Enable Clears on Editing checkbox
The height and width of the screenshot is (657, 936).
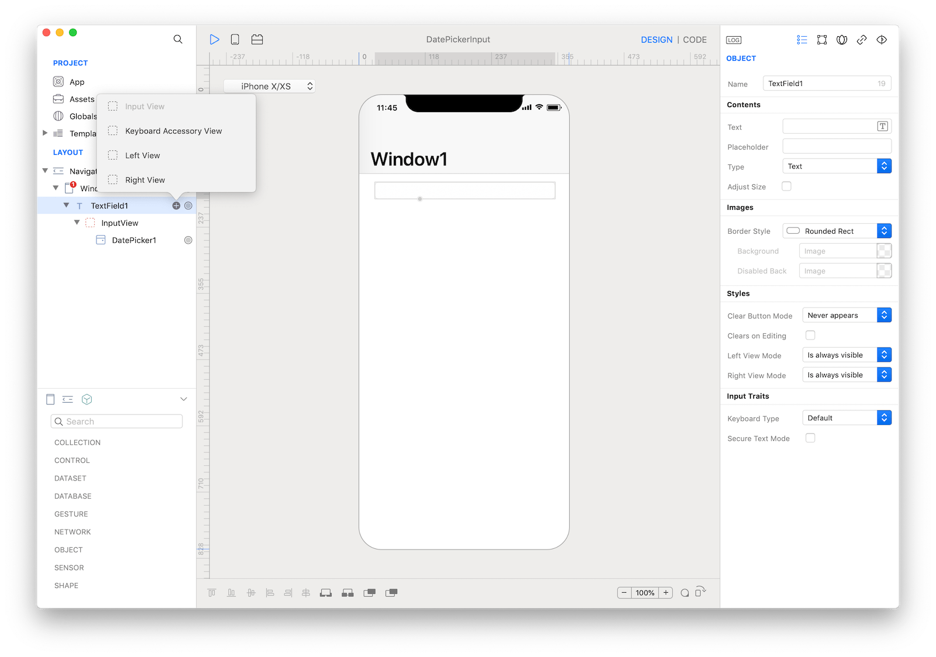pos(810,335)
